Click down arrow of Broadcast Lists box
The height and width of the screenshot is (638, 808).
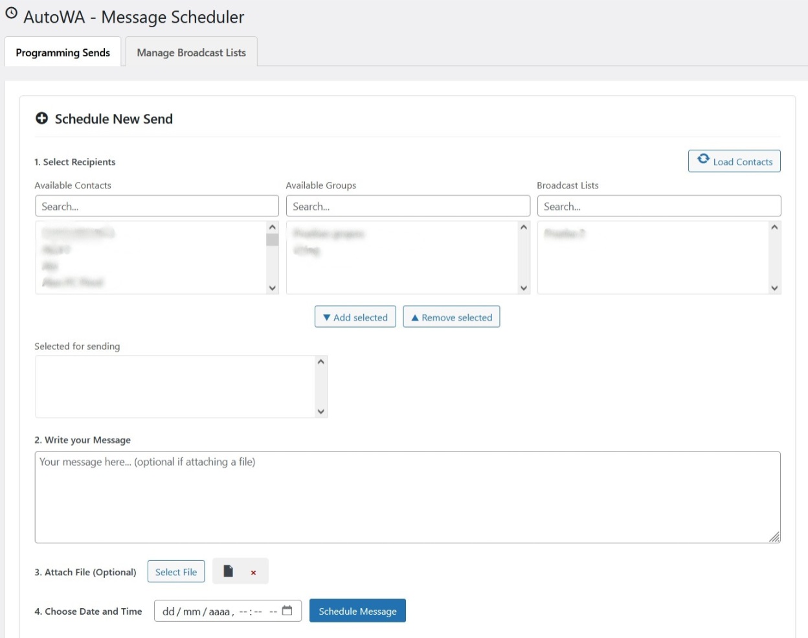[774, 288]
